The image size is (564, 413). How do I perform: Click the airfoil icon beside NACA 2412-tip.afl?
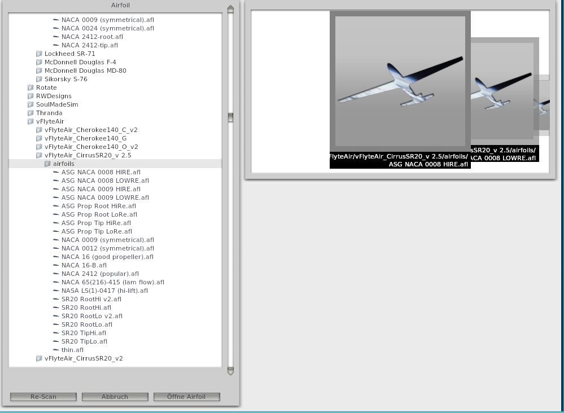click(56, 45)
